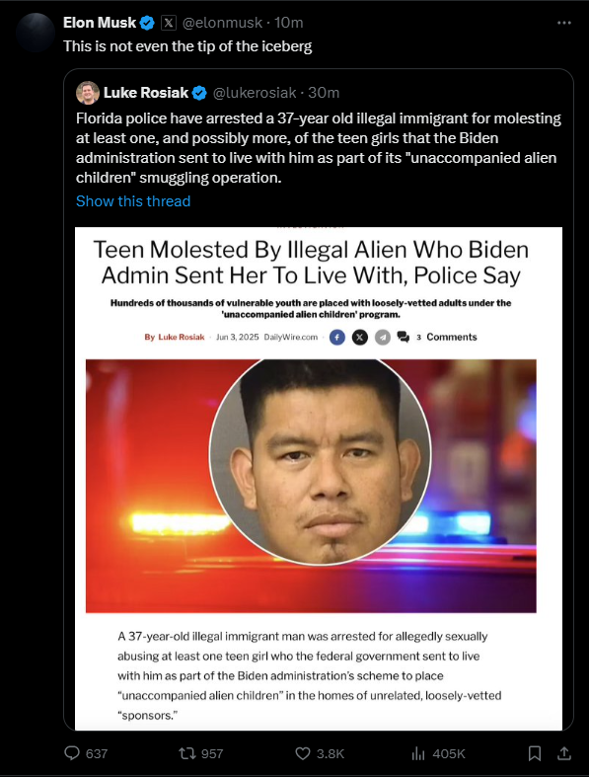Open Elon Musk's profile avatar
Image resolution: width=589 pixels, height=777 pixels.
click(35, 33)
